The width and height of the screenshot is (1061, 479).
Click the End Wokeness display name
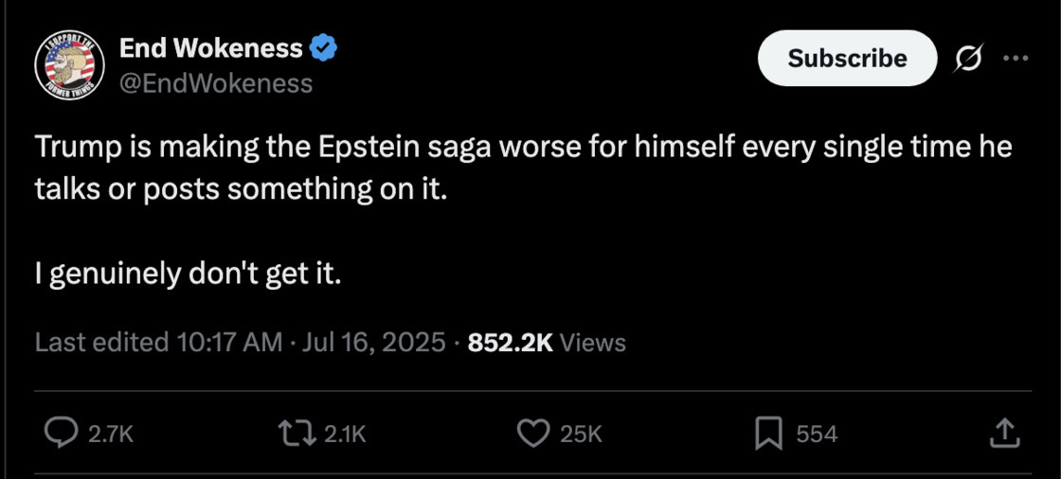tap(211, 48)
